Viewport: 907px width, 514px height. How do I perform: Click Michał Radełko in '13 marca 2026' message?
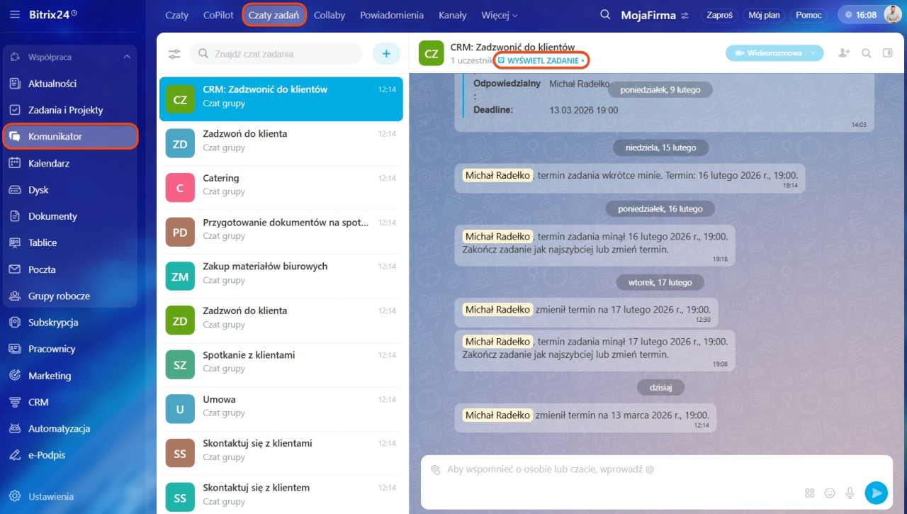tap(497, 415)
